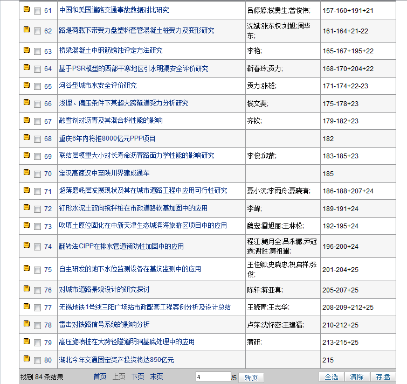
Task: Go to next page via 下页
Action: (x=138, y=377)
